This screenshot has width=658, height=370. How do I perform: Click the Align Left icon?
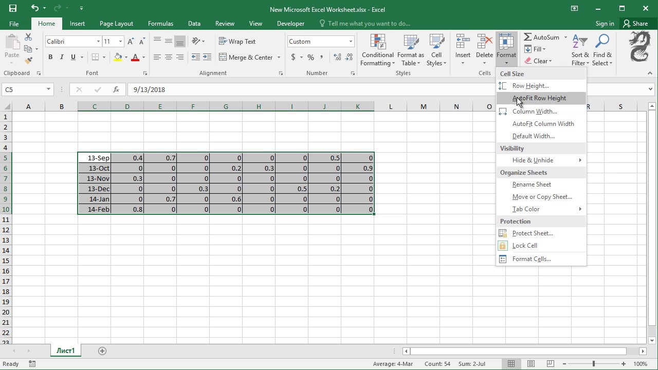[157, 57]
